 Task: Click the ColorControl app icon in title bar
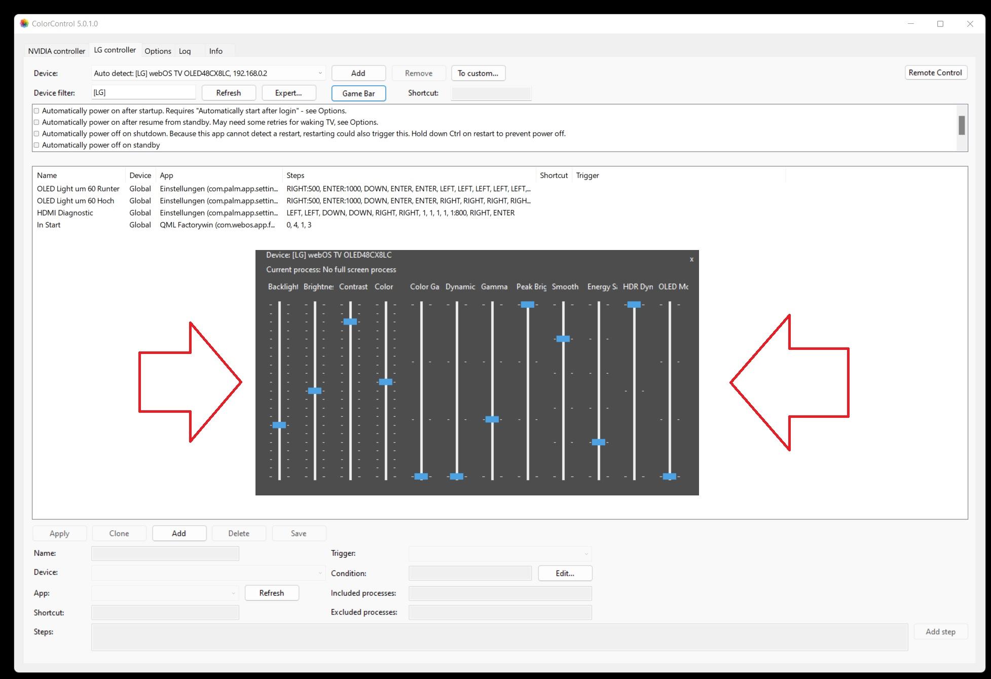point(24,24)
